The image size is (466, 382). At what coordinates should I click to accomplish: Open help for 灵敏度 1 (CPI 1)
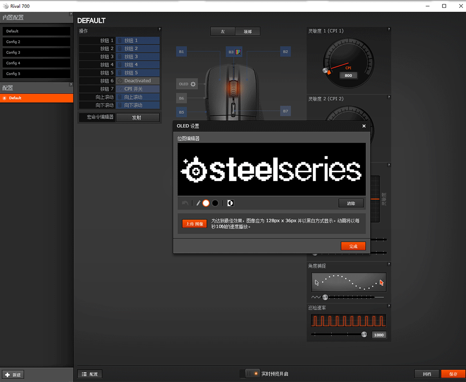pos(389,29)
